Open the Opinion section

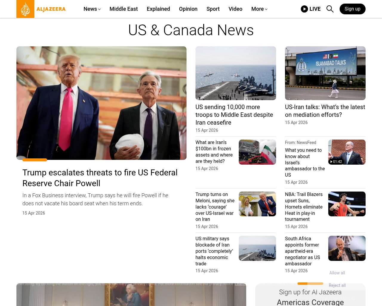[188, 9]
